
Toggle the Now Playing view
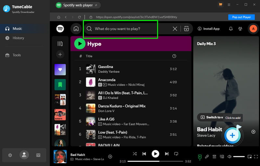point(200,157)
